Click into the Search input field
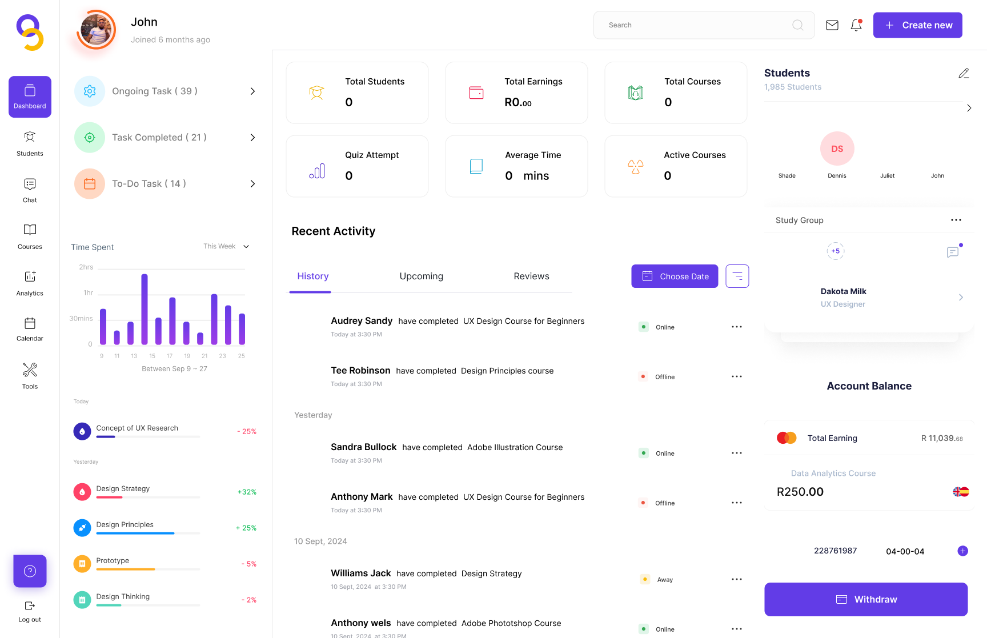Viewport: 987px width, 638px height. [697, 25]
